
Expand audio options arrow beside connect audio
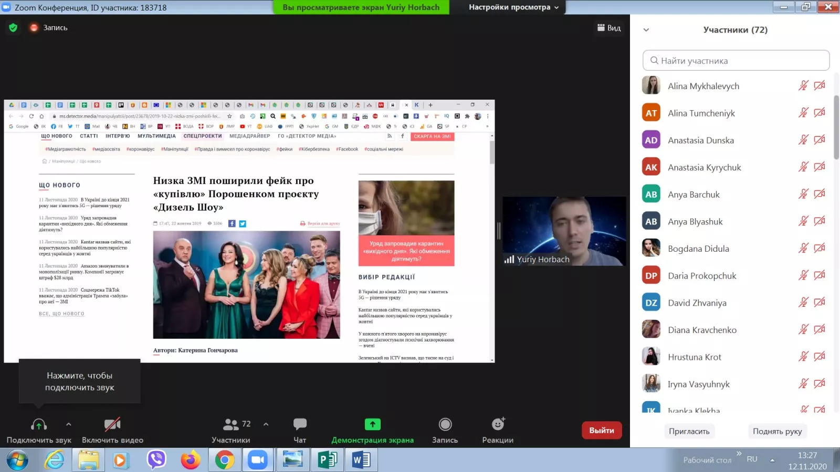click(x=68, y=424)
